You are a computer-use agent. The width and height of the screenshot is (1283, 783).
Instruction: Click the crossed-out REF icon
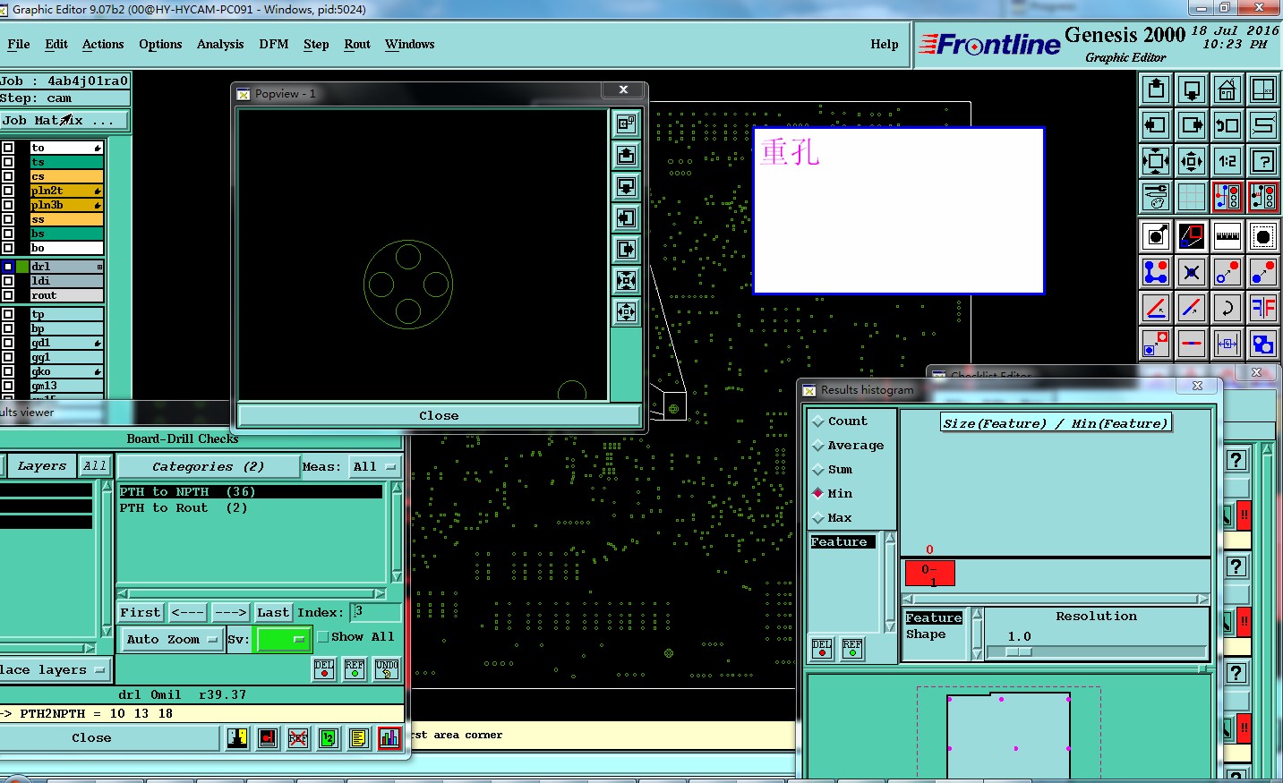coord(298,738)
